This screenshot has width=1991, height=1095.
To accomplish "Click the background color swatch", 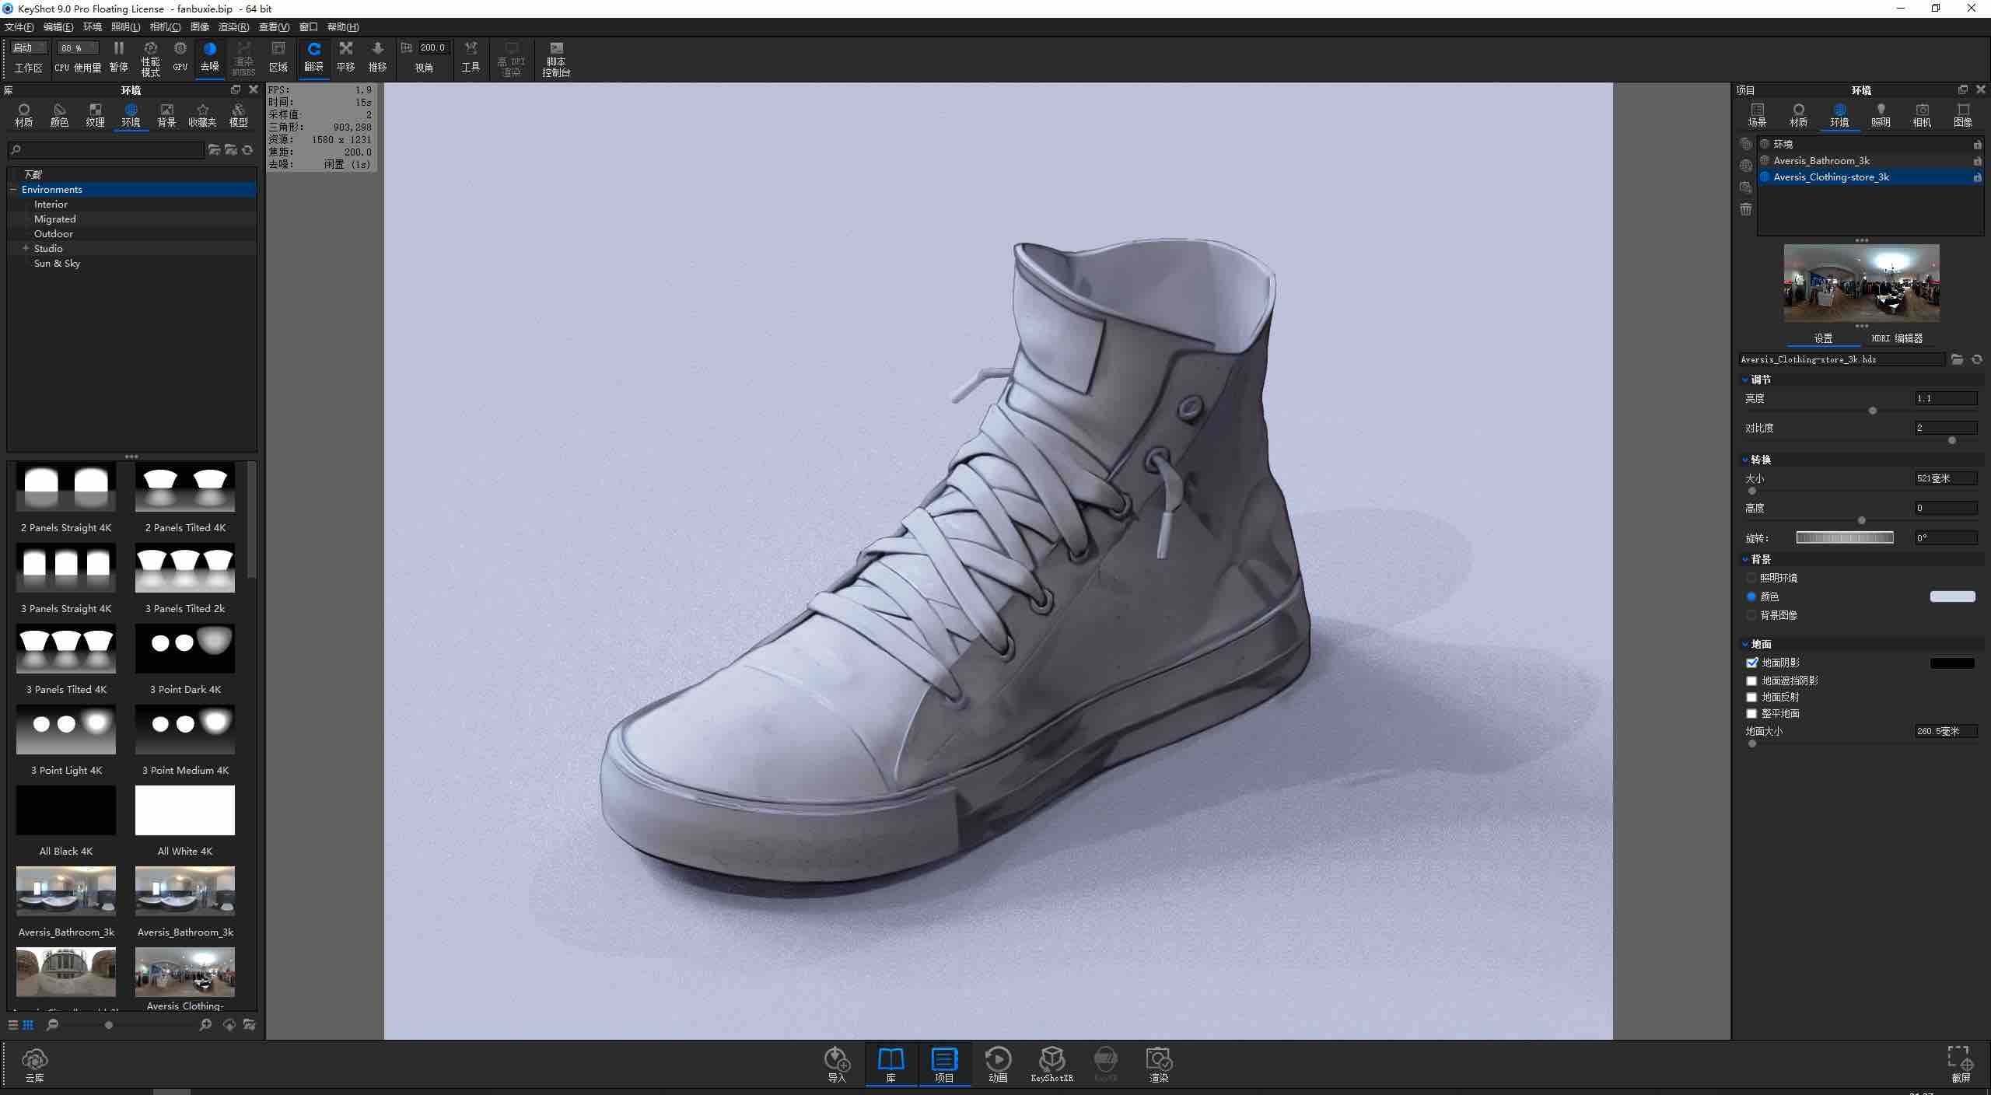I will pos(1952,596).
